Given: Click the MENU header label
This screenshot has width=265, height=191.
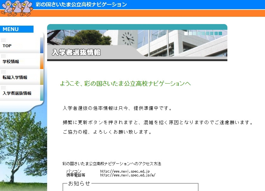Looking at the screenshot, I should pos(16,29).
